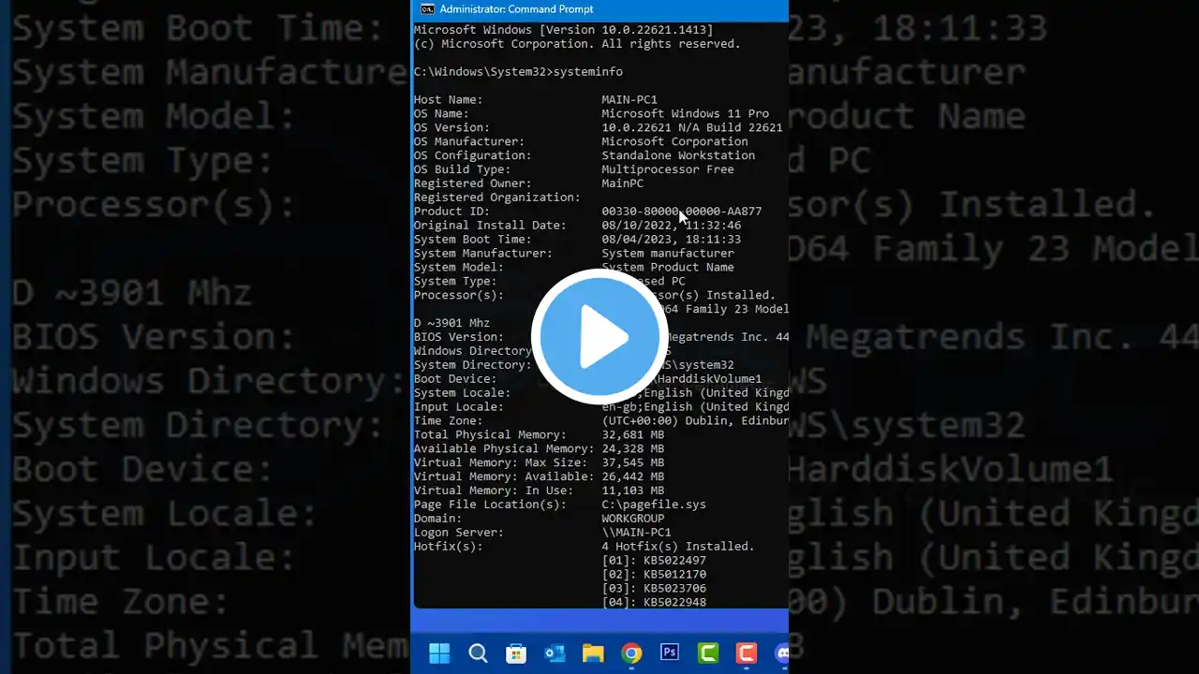Launch Microsoft Store from the taskbar

[x=516, y=652]
